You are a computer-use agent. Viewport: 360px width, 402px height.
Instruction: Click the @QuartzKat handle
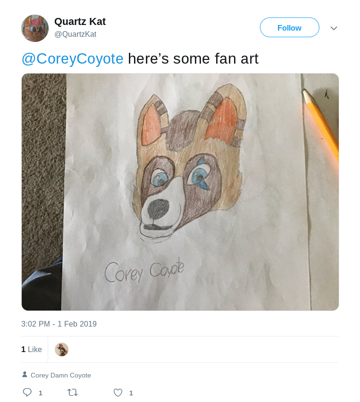click(75, 34)
